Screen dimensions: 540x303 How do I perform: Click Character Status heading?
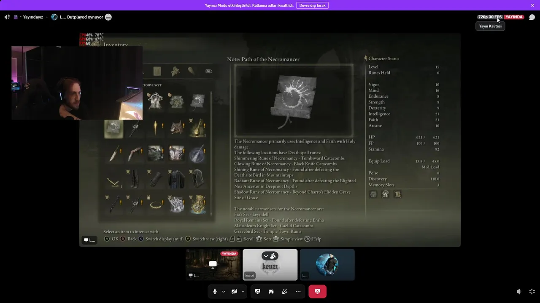pos(383,58)
